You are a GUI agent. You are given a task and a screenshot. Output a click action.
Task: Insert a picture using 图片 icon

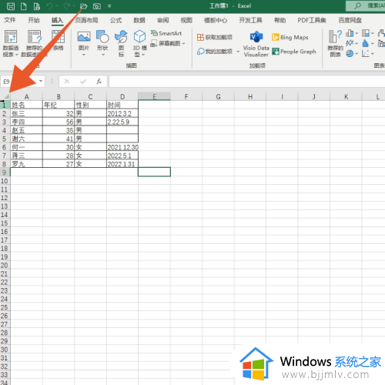click(84, 42)
